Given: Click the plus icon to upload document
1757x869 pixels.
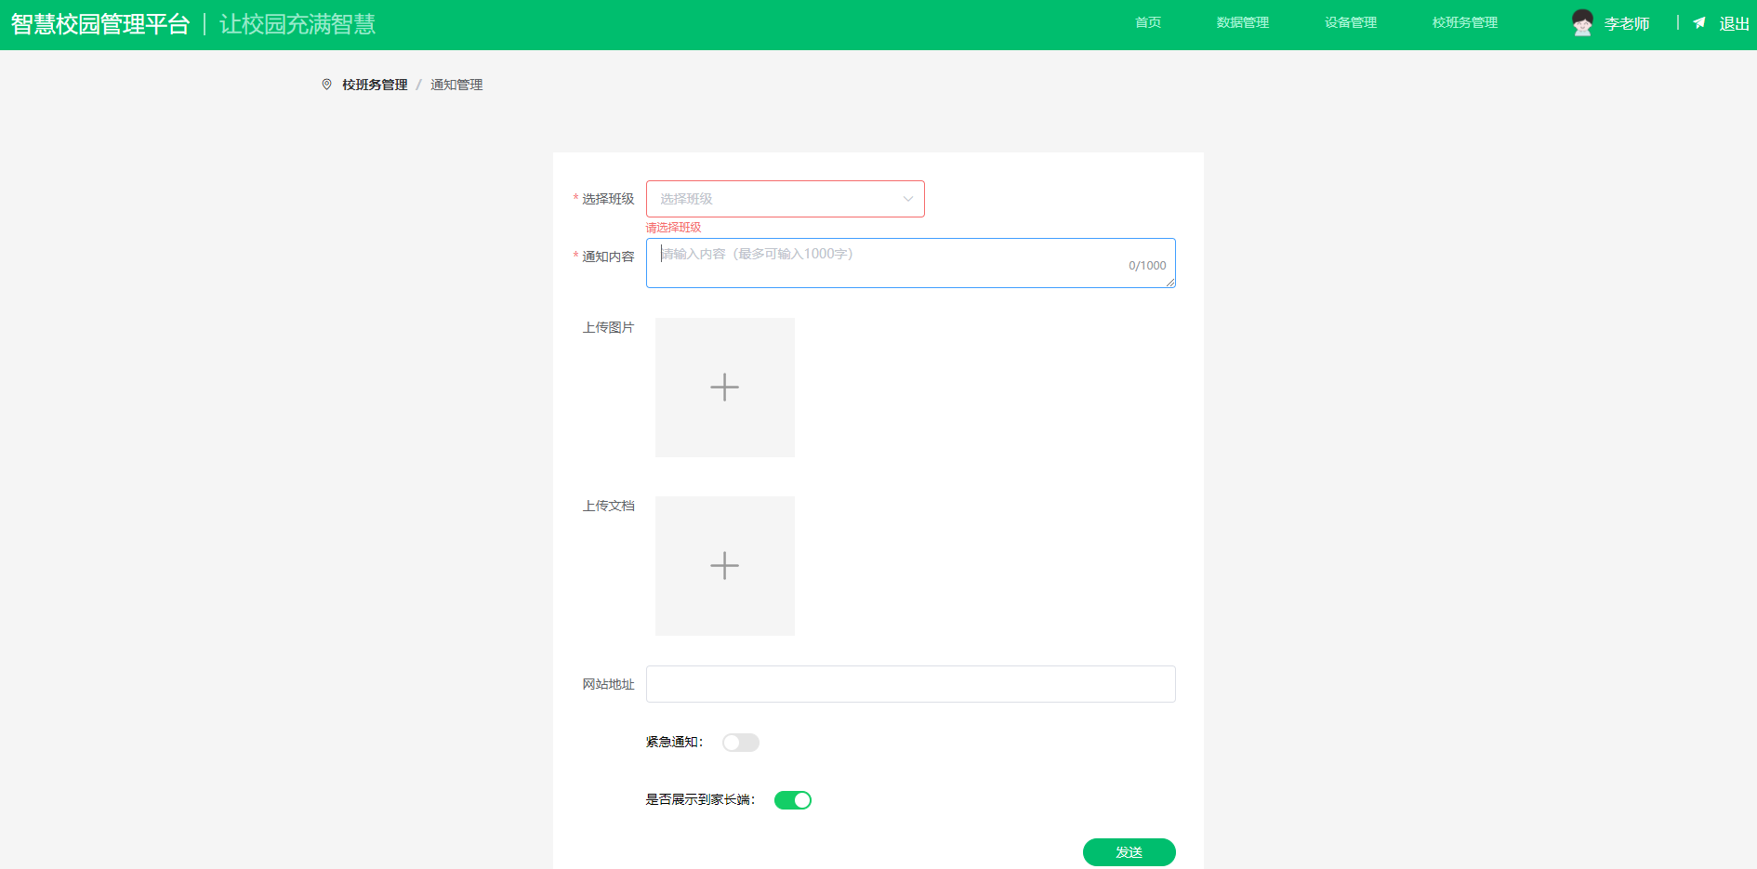Looking at the screenshot, I should [724, 566].
